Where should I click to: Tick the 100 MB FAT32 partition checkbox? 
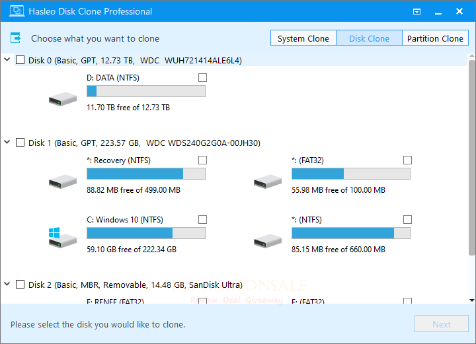point(407,160)
